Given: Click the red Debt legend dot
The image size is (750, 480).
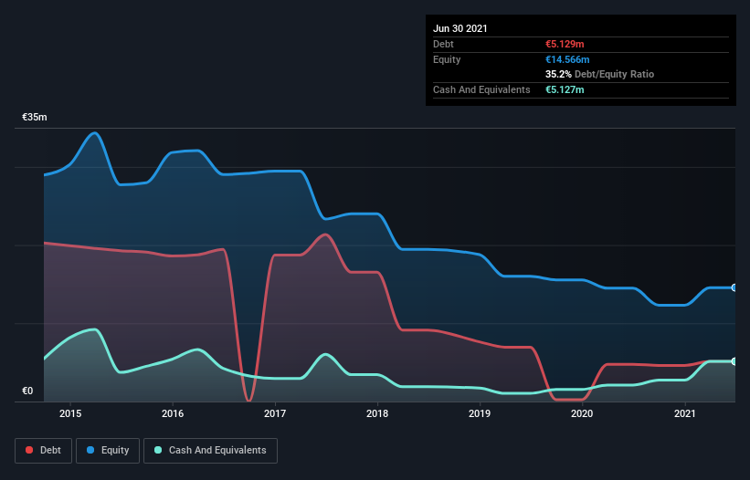Looking at the screenshot, I should (29, 450).
